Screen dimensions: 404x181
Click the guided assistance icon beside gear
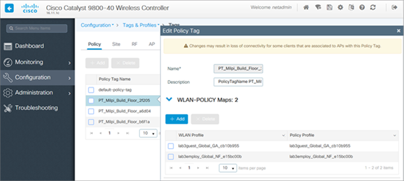(351, 8)
